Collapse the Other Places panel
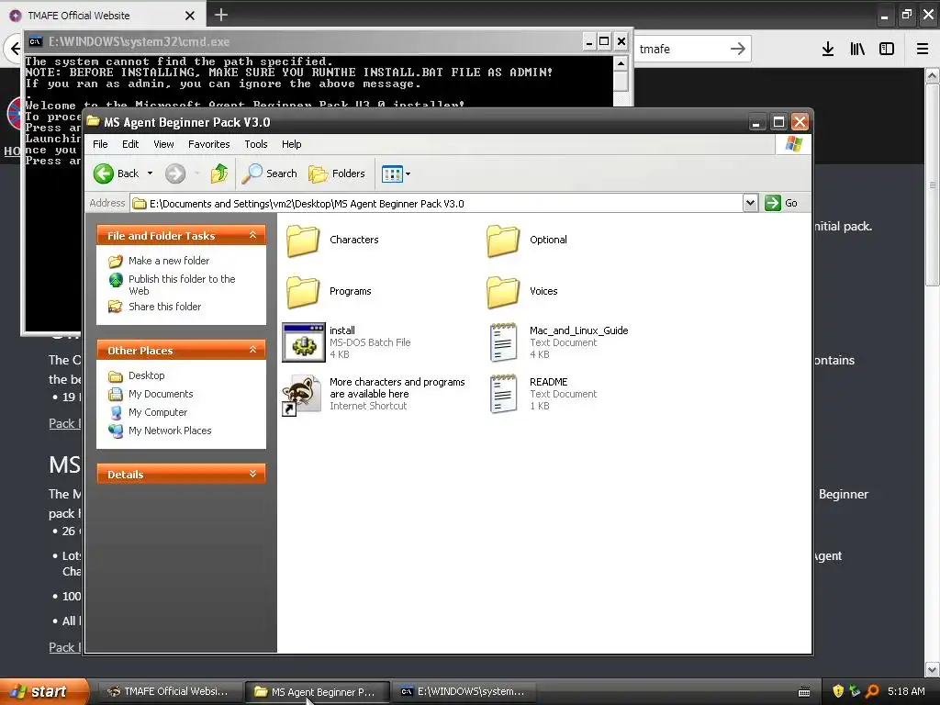940x705 pixels. (253, 350)
